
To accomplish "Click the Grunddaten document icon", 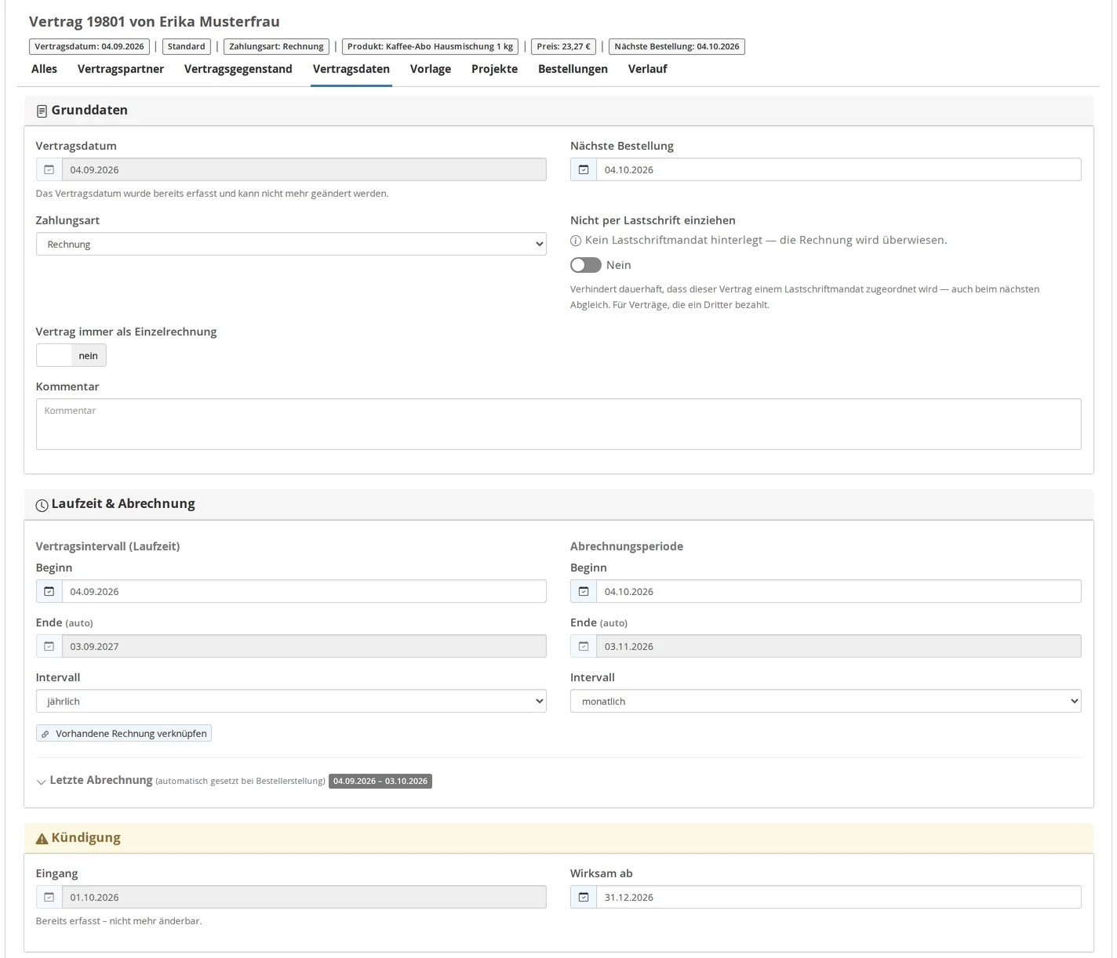I will pyautogui.click(x=42, y=111).
